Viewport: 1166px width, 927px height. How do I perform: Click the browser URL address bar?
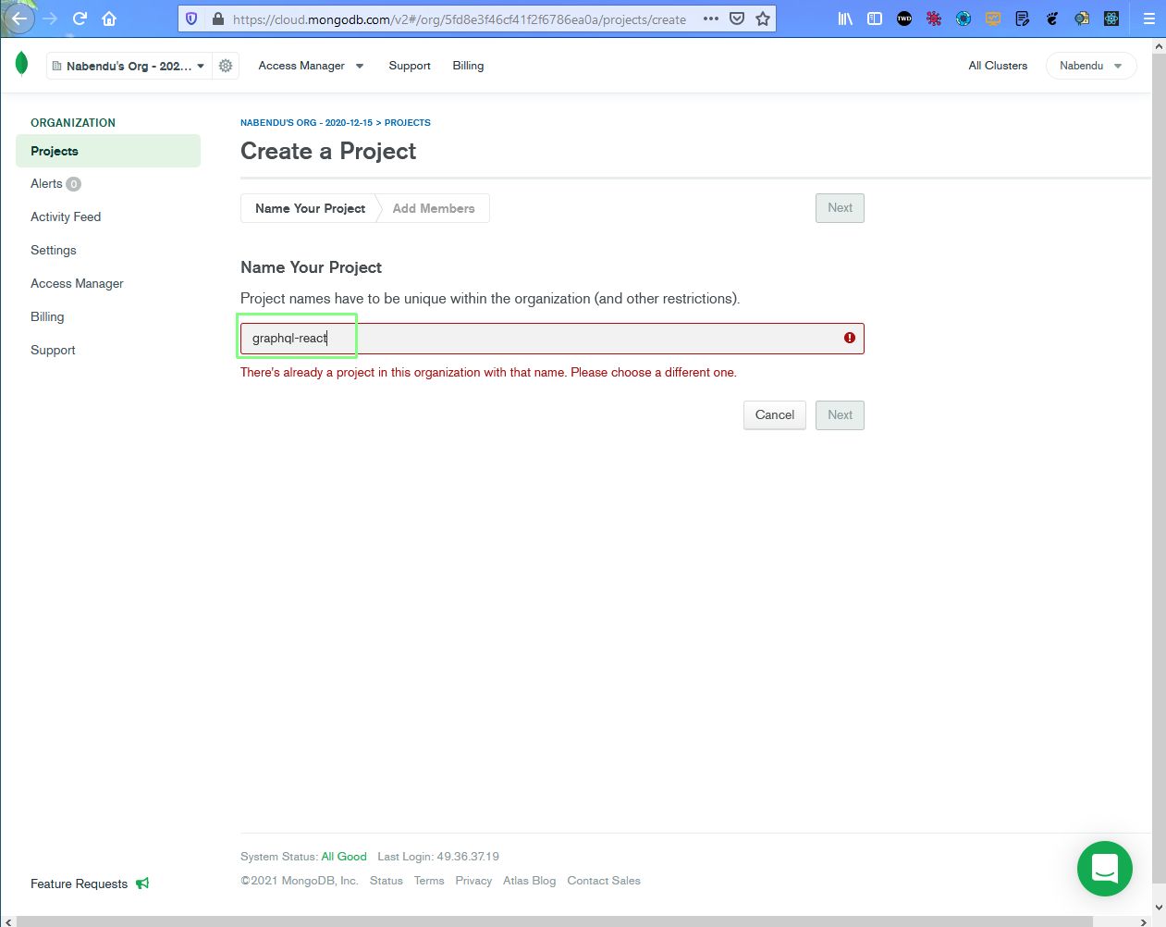pos(460,19)
